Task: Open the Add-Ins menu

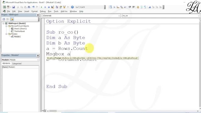Action: pyautogui.click(x=64, y=11)
